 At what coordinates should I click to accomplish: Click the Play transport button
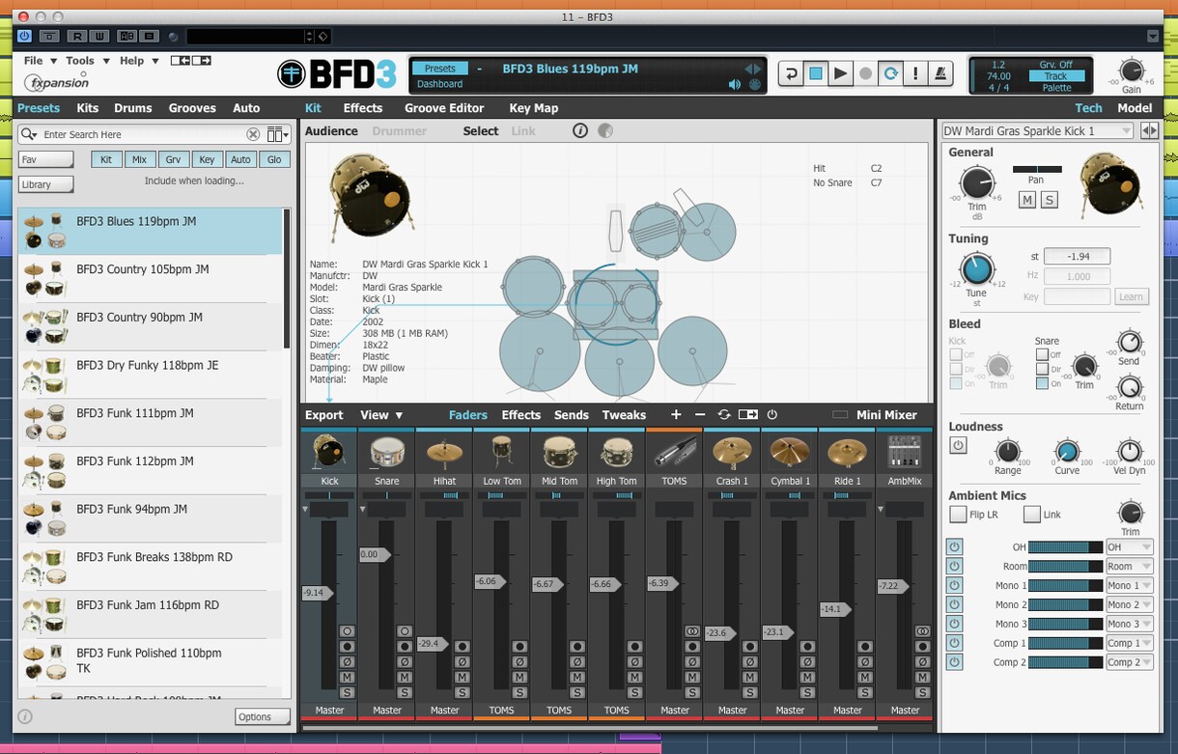click(x=841, y=73)
